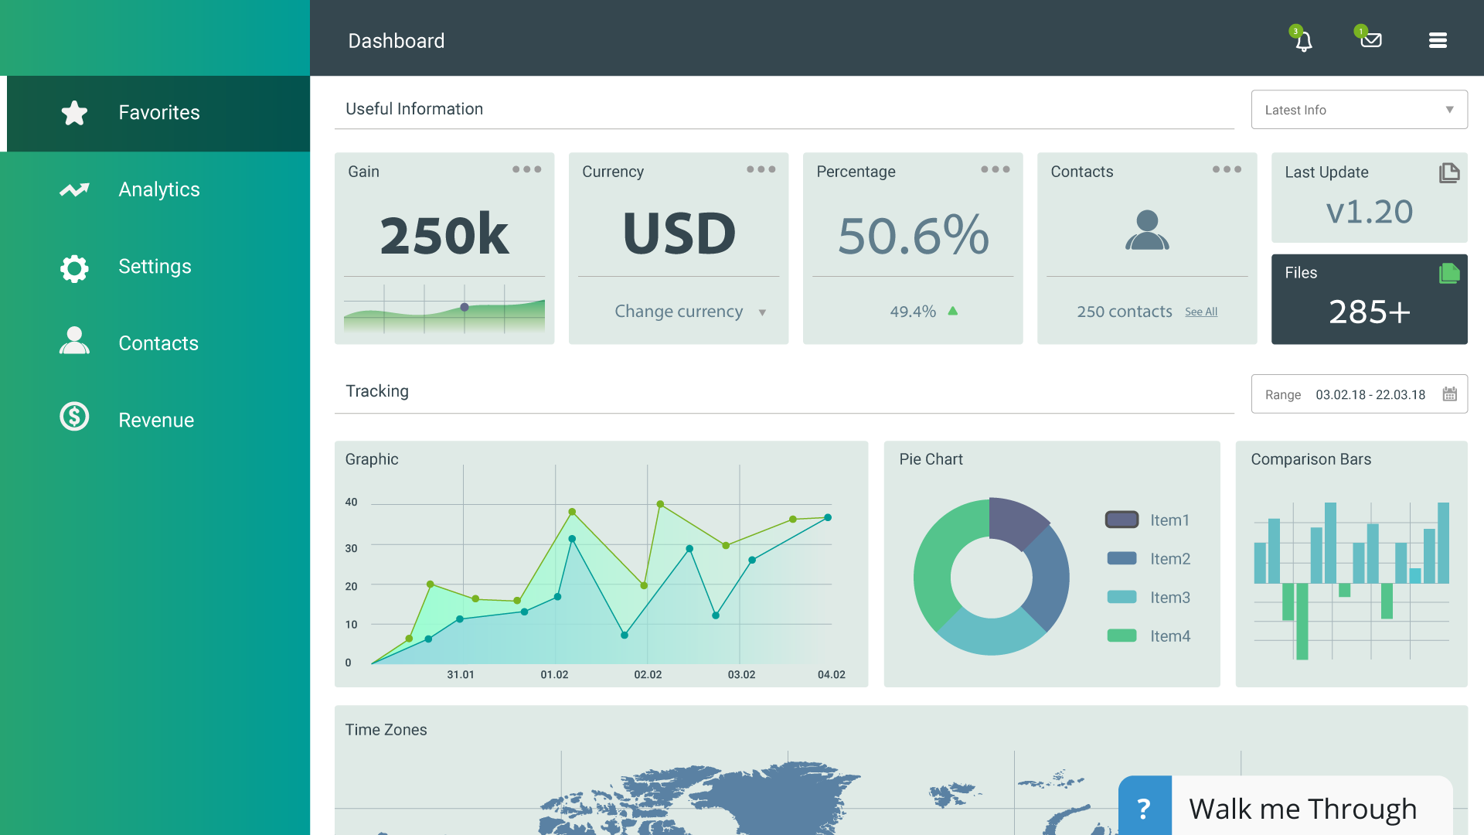Click the donut pie chart
The width and height of the screenshot is (1484, 835).
coord(991,577)
